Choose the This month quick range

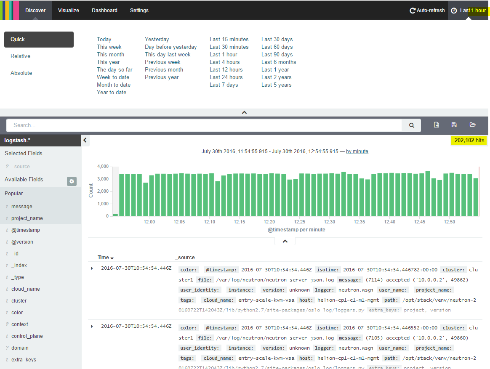pos(110,54)
